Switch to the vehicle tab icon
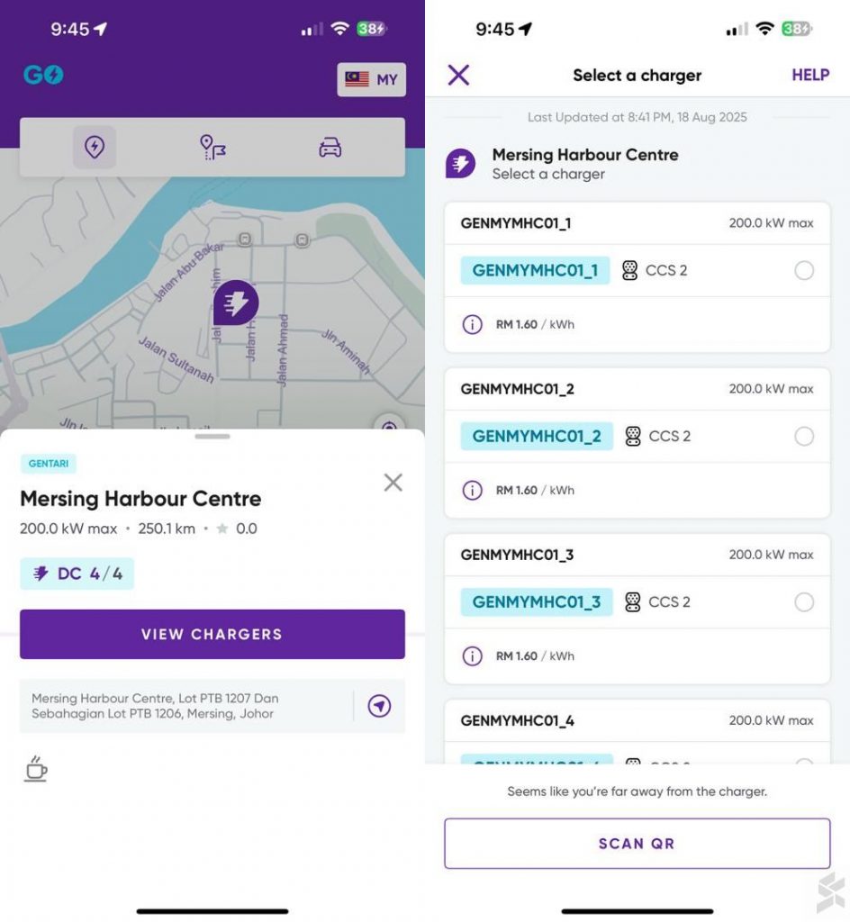The image size is (850, 922). click(330, 147)
